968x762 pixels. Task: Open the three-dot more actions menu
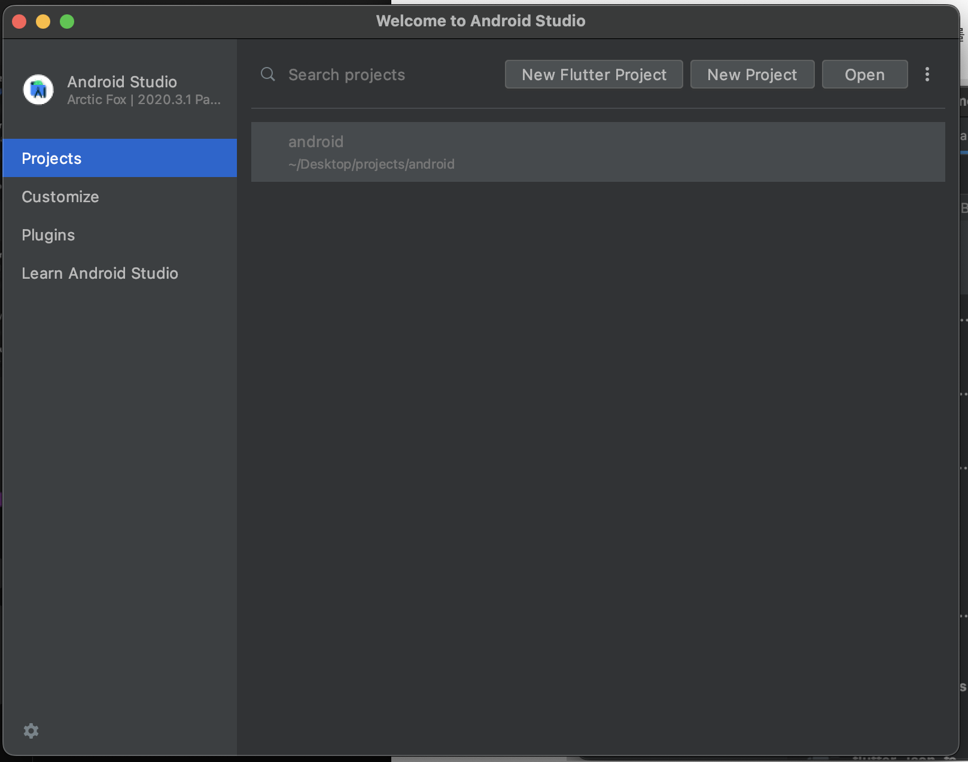pos(927,74)
